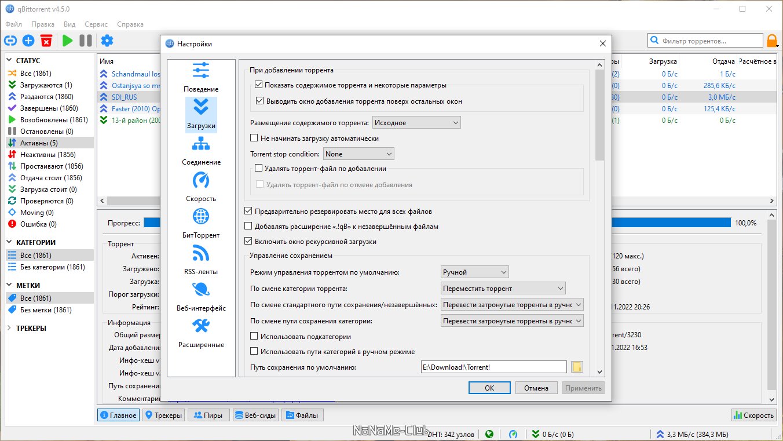Click the red delete torrent toolbar icon
The image size is (783, 441).
click(x=46, y=41)
